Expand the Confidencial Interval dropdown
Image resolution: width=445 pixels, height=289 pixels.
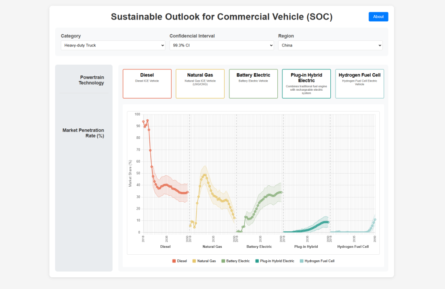222,45
